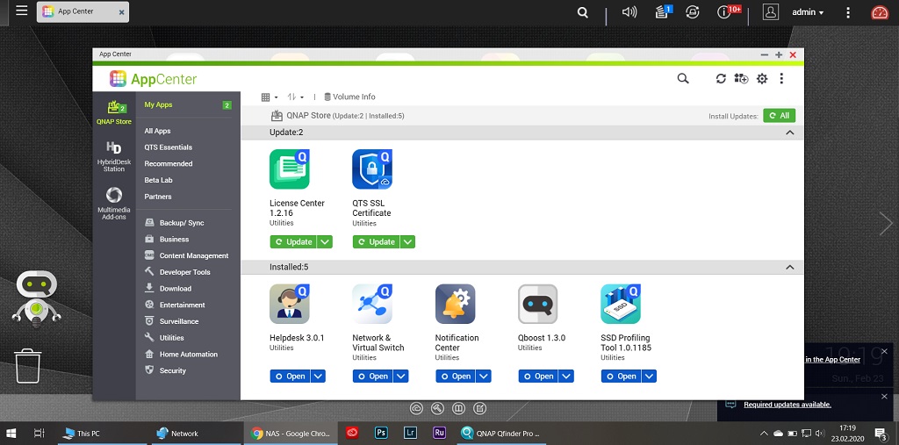The image size is (899, 445).
Task: Open the QTS Essentials category
Action: pyautogui.click(x=168, y=147)
